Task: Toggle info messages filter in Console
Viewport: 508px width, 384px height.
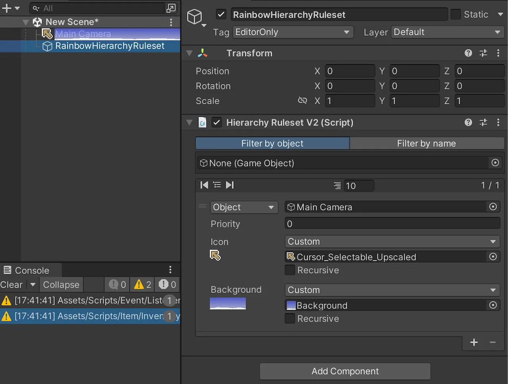Action: (x=117, y=285)
